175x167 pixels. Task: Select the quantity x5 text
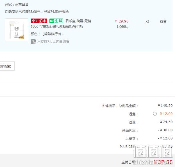[x=147, y=22]
